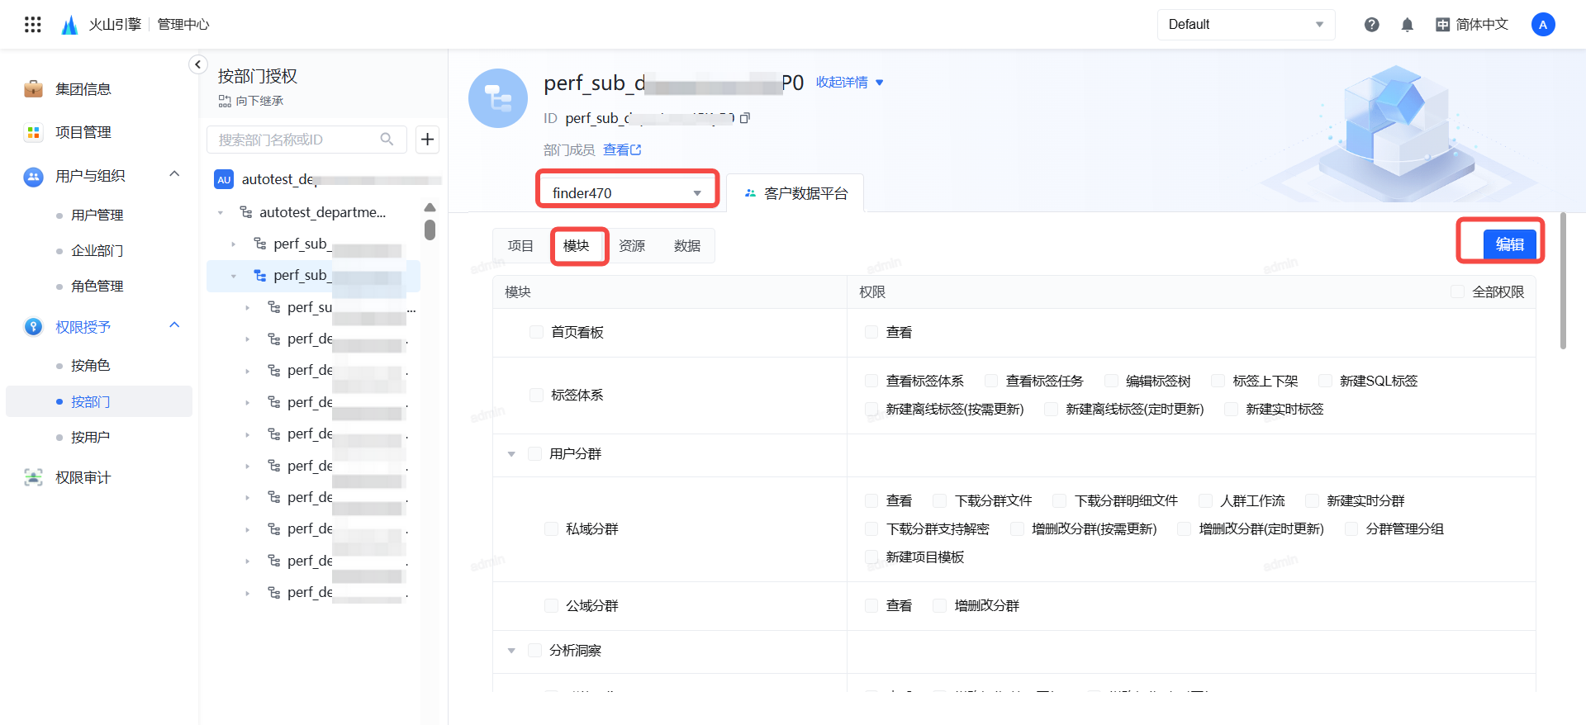Tick the 首页看板 module checkbox
The width and height of the screenshot is (1586, 725).
click(x=536, y=332)
